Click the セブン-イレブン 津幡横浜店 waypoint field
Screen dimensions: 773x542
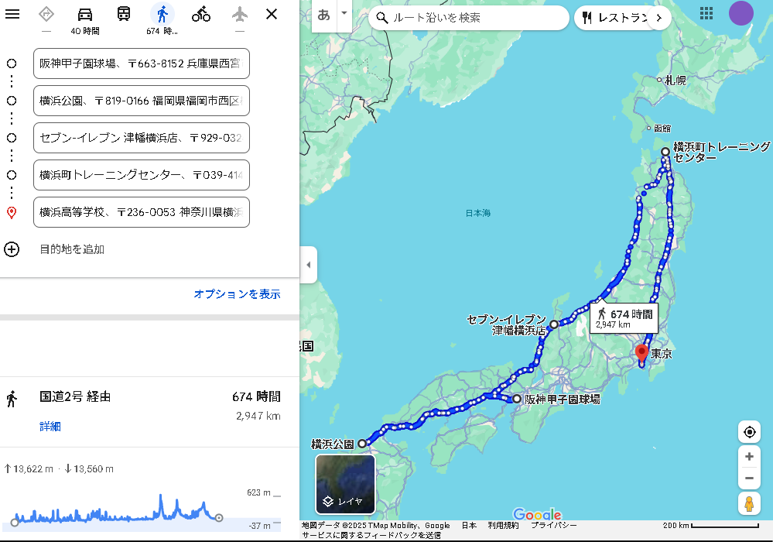142,138
